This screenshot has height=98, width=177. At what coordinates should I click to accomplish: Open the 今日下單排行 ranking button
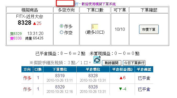tap(134, 63)
